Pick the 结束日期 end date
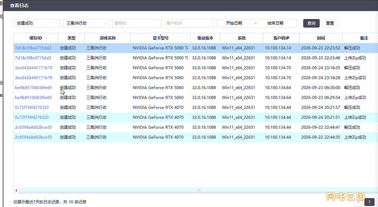 point(275,23)
